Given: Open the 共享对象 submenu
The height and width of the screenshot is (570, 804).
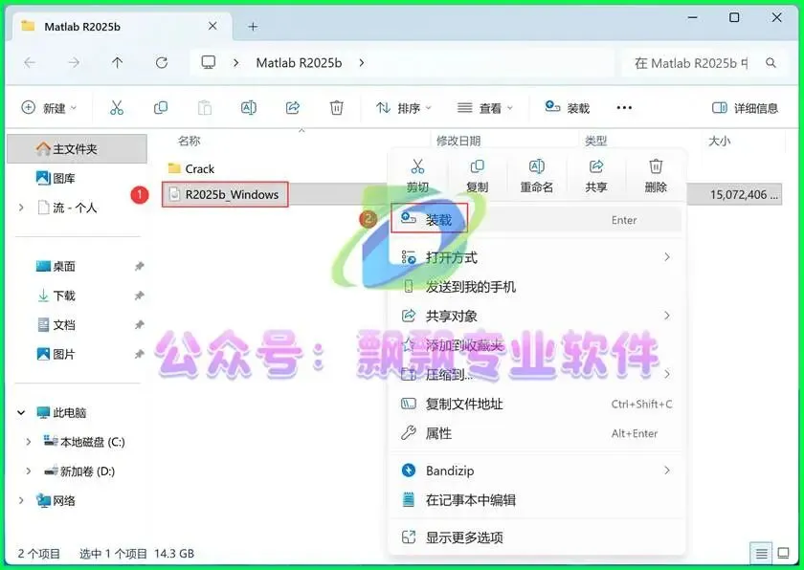Looking at the screenshot, I should (x=537, y=316).
